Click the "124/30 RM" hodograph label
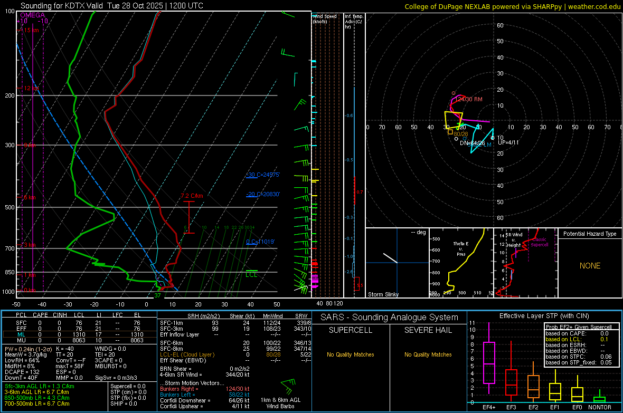Screen dimensions: 623x413 (469, 99)
